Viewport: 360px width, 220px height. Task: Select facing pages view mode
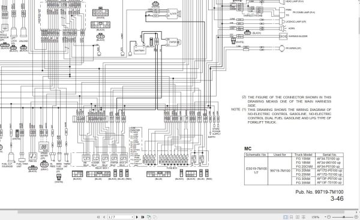point(298,217)
